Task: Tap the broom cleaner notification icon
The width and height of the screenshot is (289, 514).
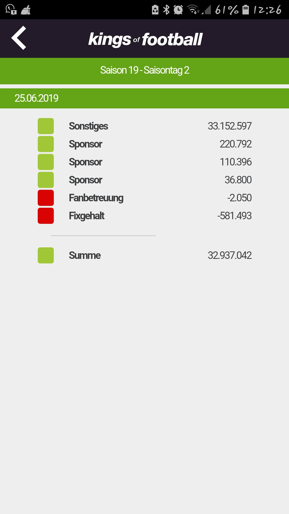Action: click(26, 10)
